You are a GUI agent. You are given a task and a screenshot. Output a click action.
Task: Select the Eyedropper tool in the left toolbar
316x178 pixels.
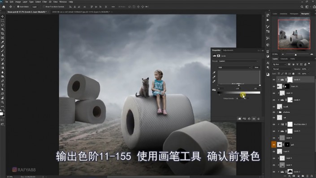(2, 42)
